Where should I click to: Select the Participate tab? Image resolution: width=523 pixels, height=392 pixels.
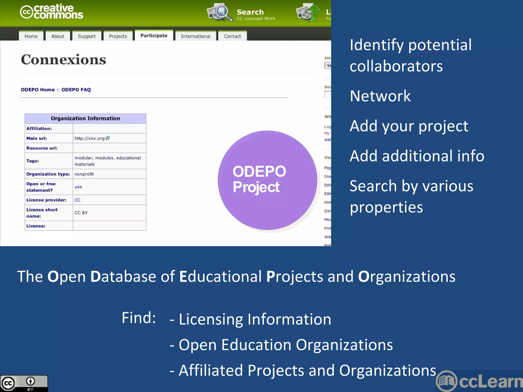coord(154,35)
